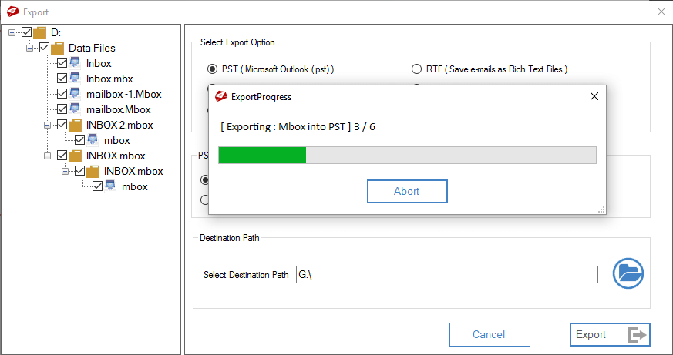Toggle checkbox of mbox under nested INBOX.mbox
The height and width of the screenshot is (355, 673).
pos(97,186)
